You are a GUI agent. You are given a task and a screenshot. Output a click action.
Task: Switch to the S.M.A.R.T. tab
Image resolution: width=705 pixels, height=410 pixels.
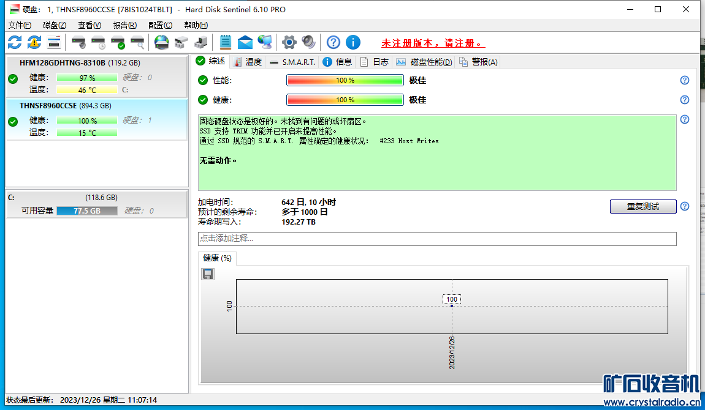[292, 62]
